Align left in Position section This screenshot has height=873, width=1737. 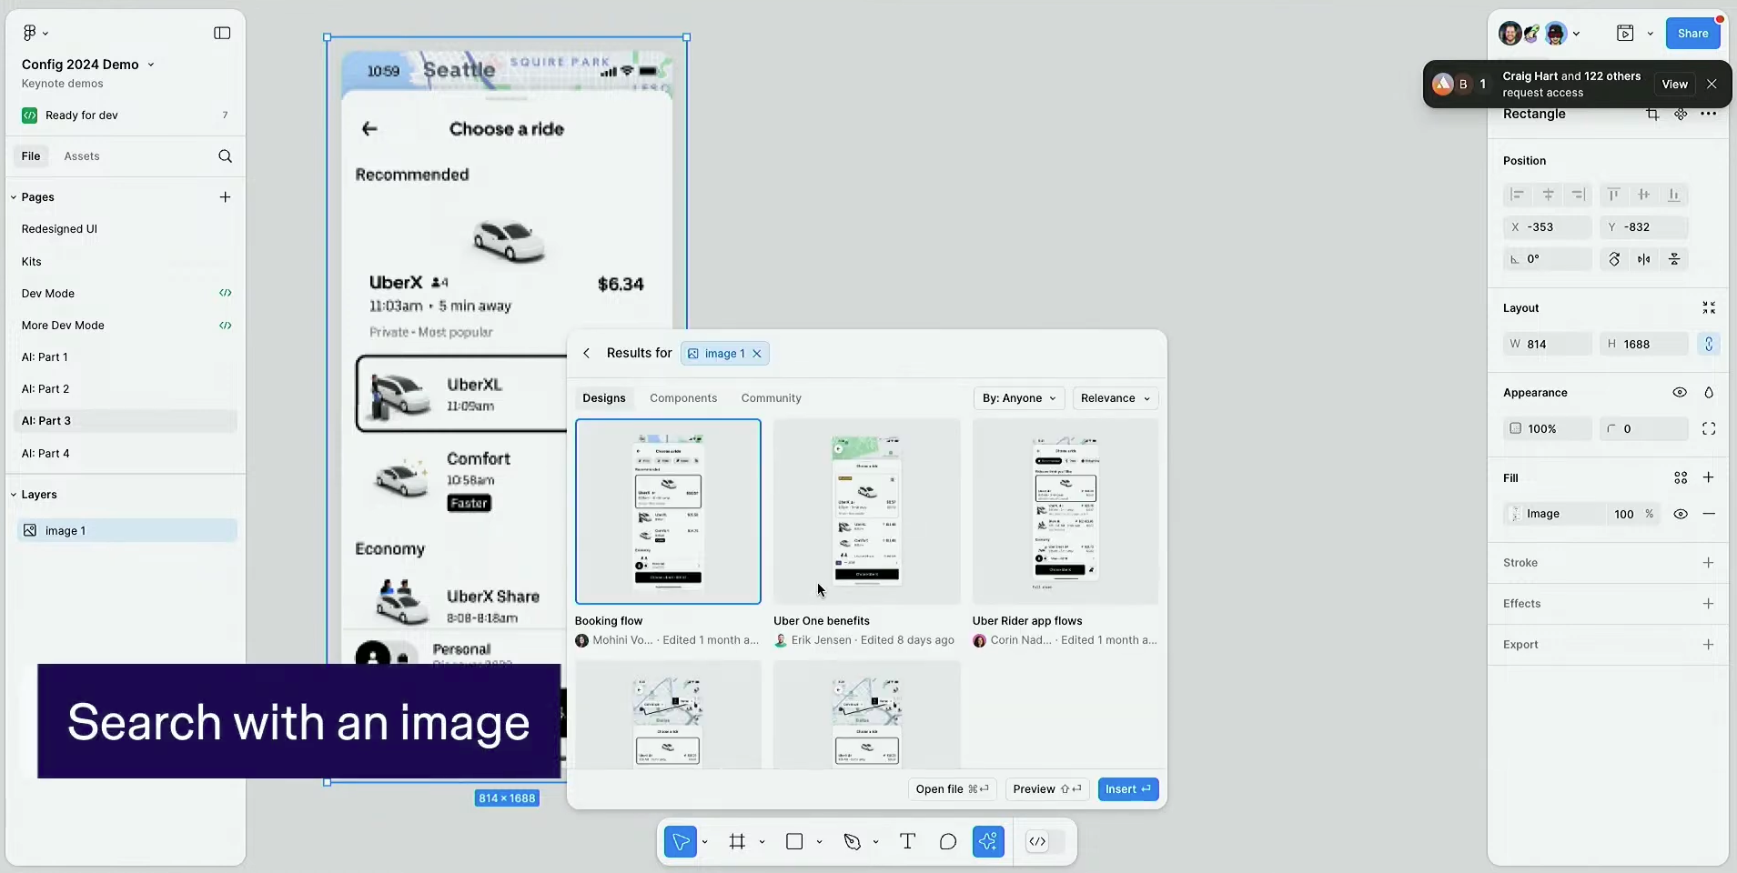1517,195
